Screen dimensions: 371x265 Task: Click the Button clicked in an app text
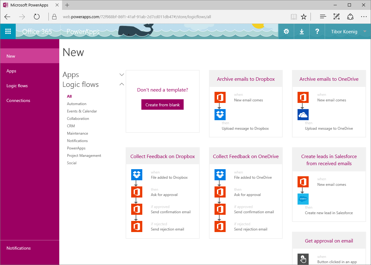click(337, 262)
